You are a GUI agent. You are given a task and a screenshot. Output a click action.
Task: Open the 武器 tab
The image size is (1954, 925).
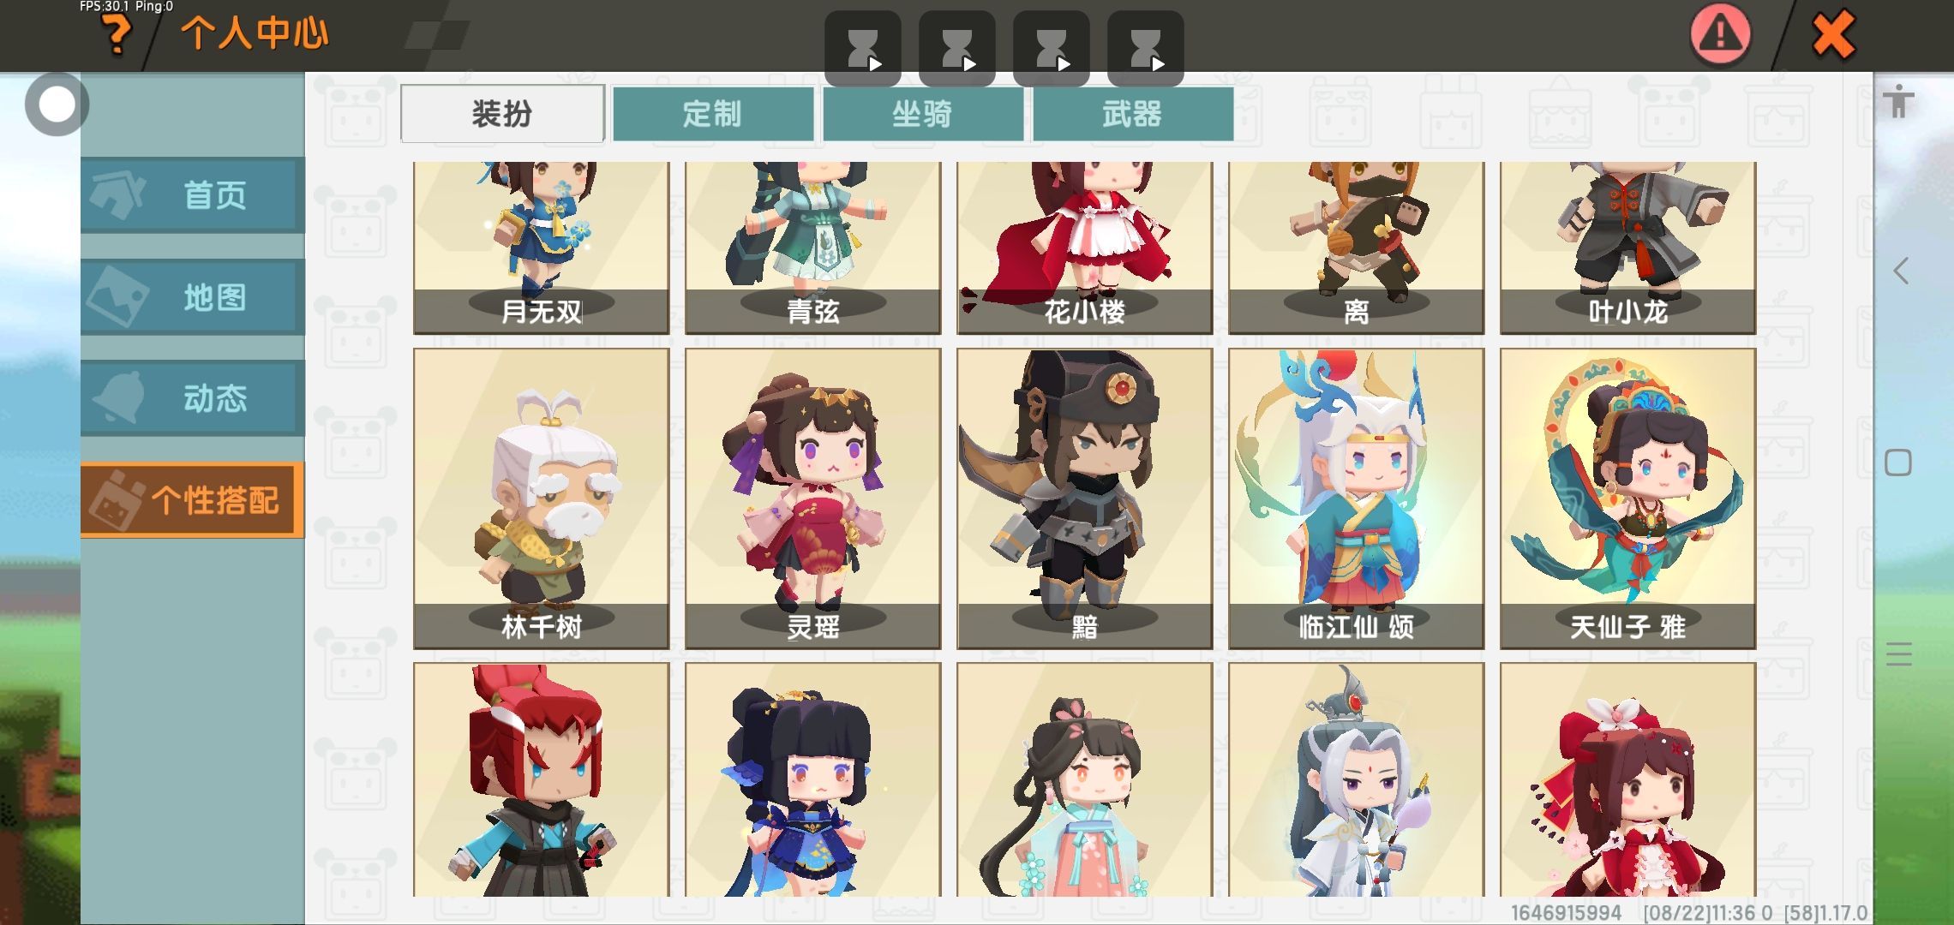point(1133,113)
